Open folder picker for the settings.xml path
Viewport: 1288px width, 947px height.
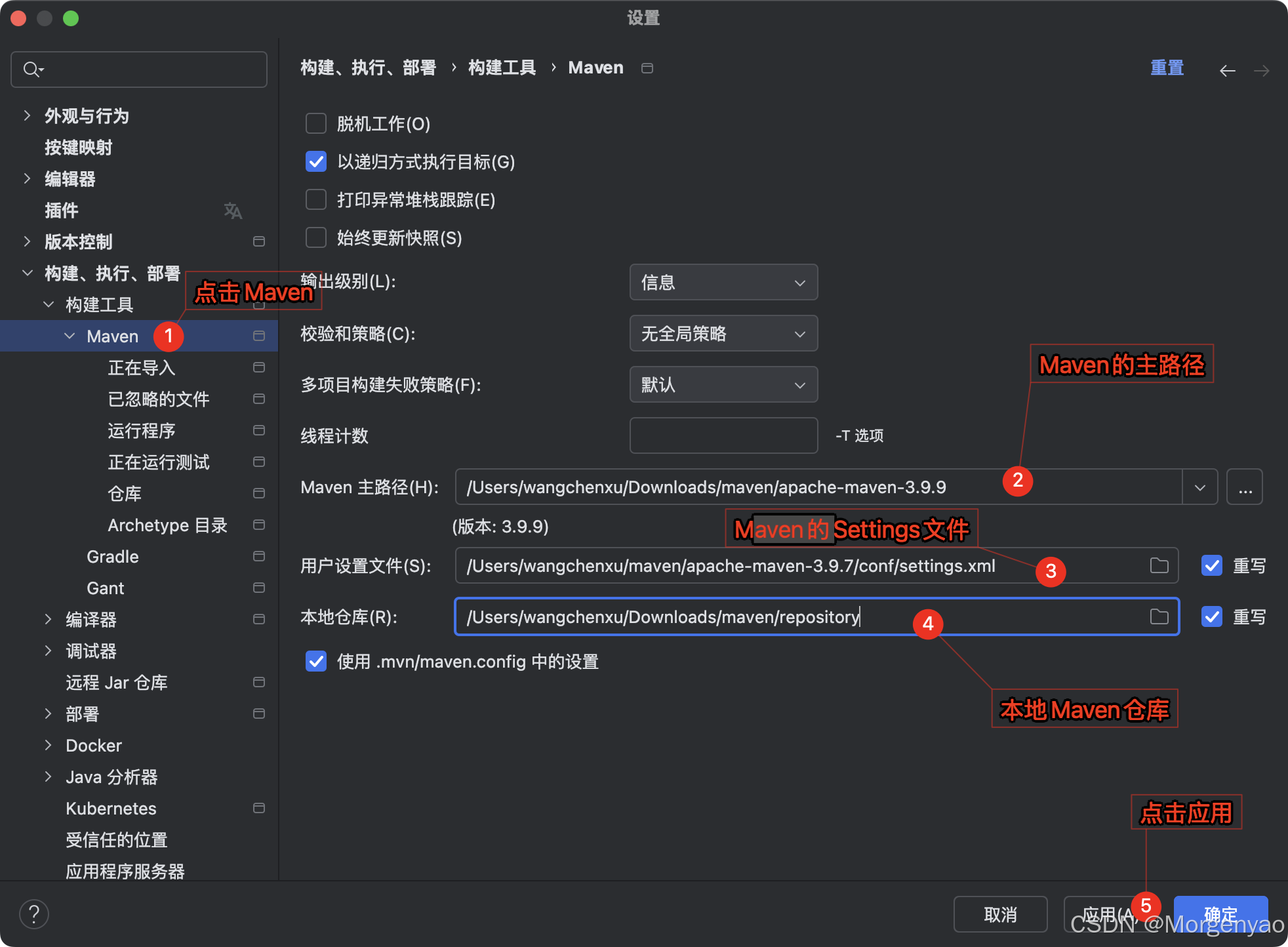1159,565
